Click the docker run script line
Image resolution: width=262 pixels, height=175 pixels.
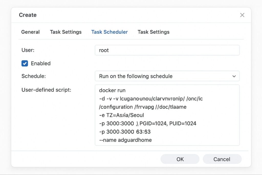coord(112,90)
